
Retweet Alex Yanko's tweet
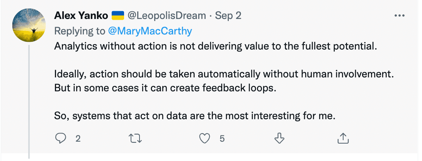tap(135, 138)
